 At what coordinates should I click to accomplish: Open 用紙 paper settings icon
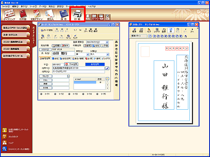click(141, 30)
